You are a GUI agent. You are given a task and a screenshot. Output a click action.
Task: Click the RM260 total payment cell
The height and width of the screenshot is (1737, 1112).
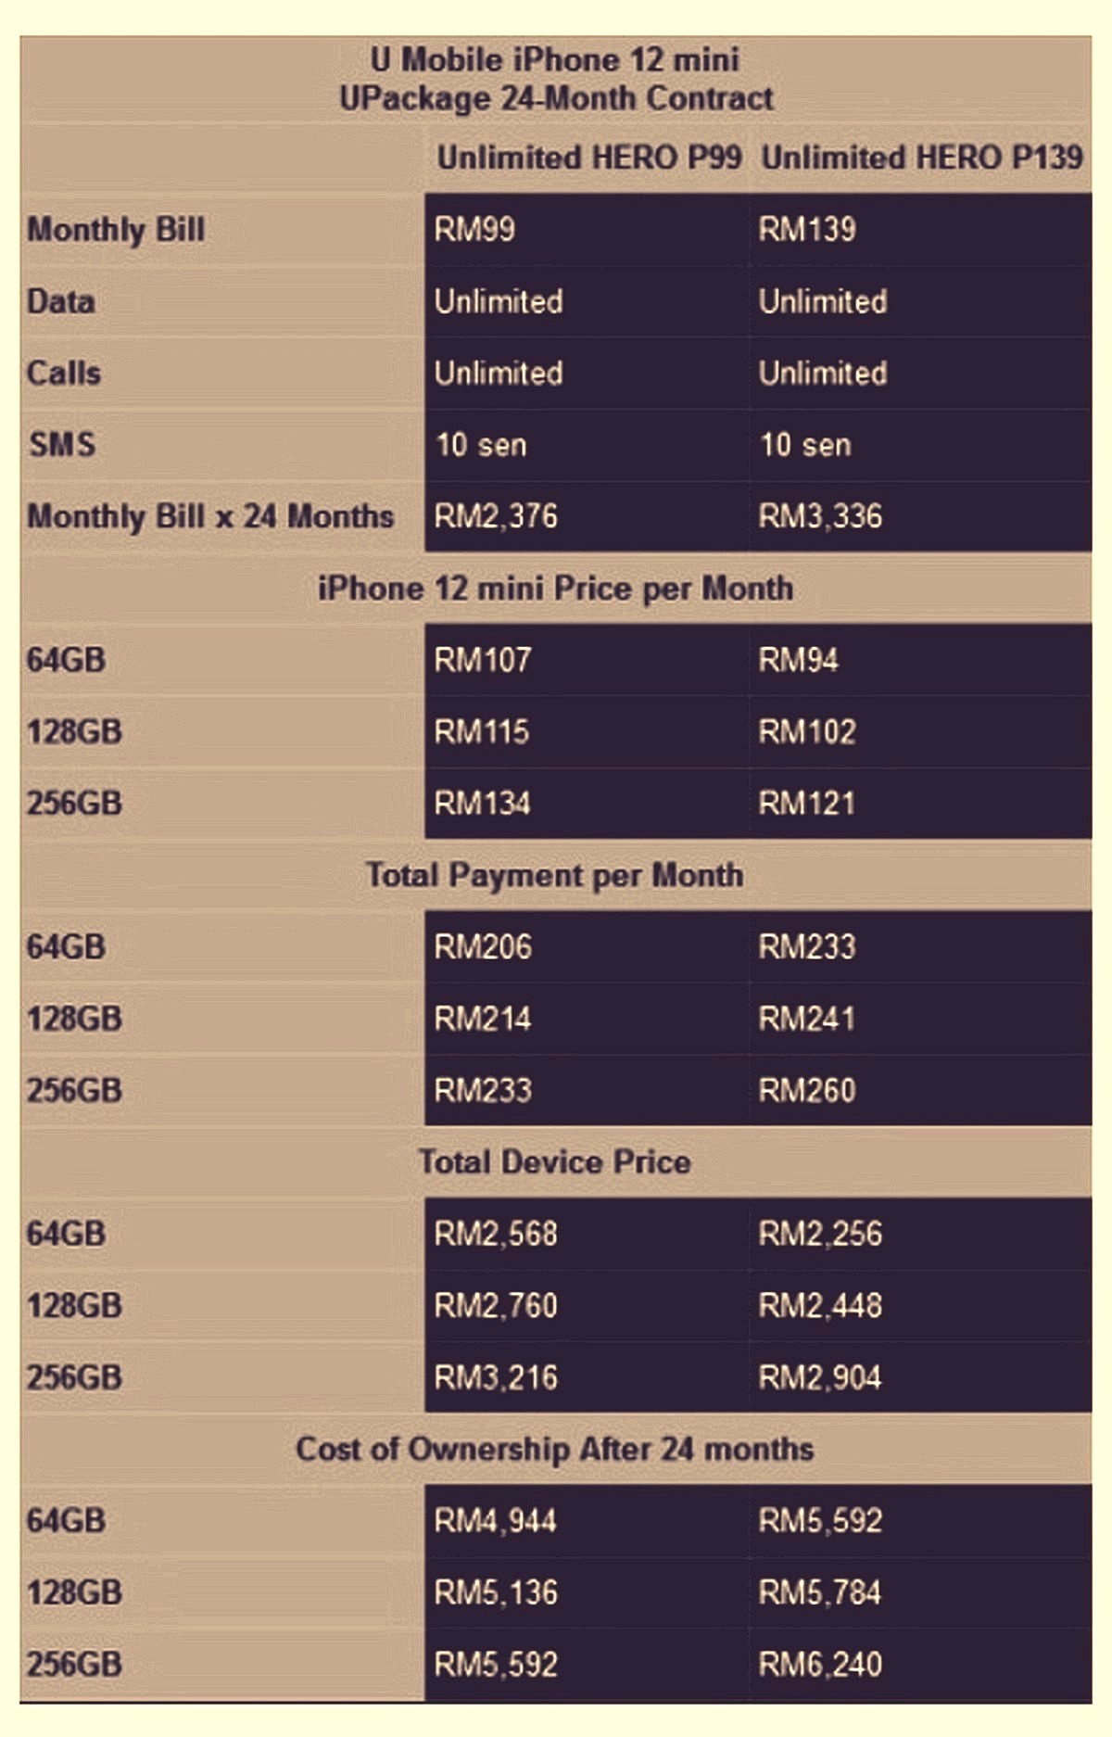pyautogui.click(x=920, y=1090)
